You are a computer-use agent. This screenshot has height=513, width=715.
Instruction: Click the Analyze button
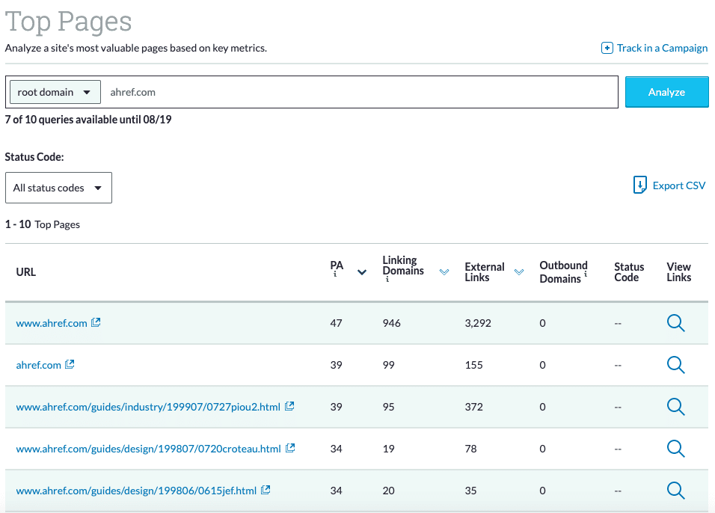coord(666,92)
